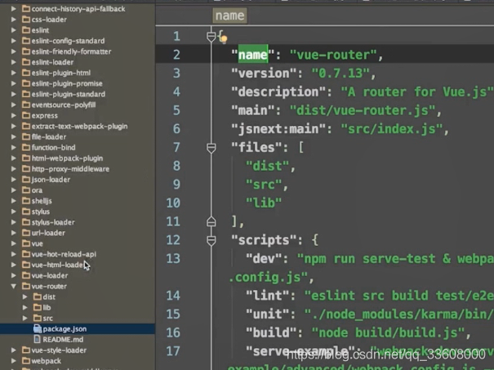Click the eslint-plugin-html folder icon
Viewport: 494px width, 370px height.
tap(26, 73)
